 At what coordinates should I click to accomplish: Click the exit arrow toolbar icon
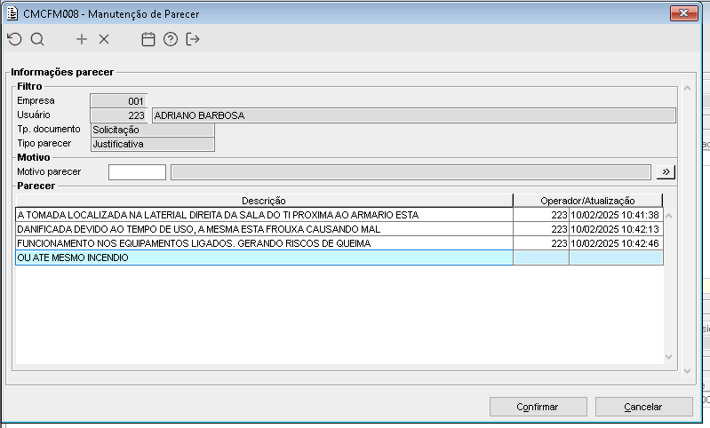[x=193, y=39]
